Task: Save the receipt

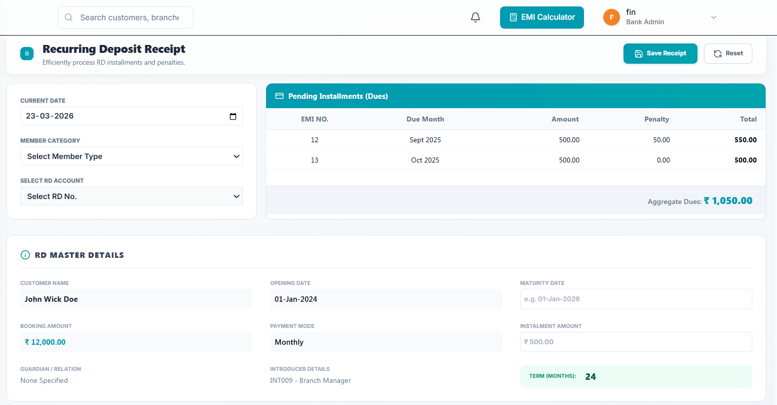Action: [660, 53]
